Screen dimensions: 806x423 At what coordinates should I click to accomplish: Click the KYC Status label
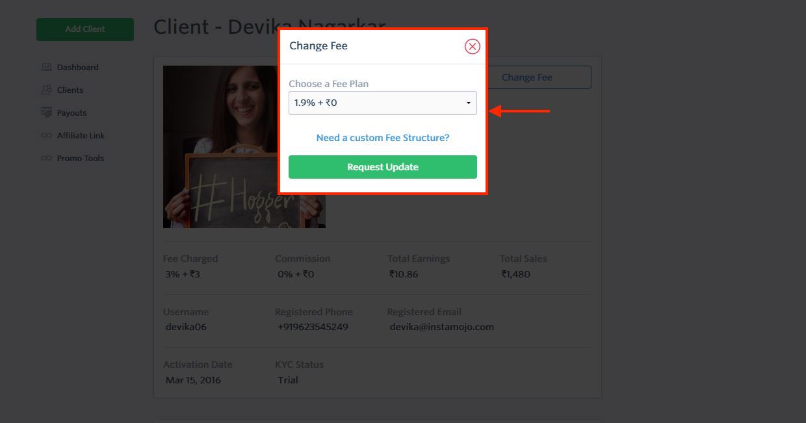coord(299,365)
